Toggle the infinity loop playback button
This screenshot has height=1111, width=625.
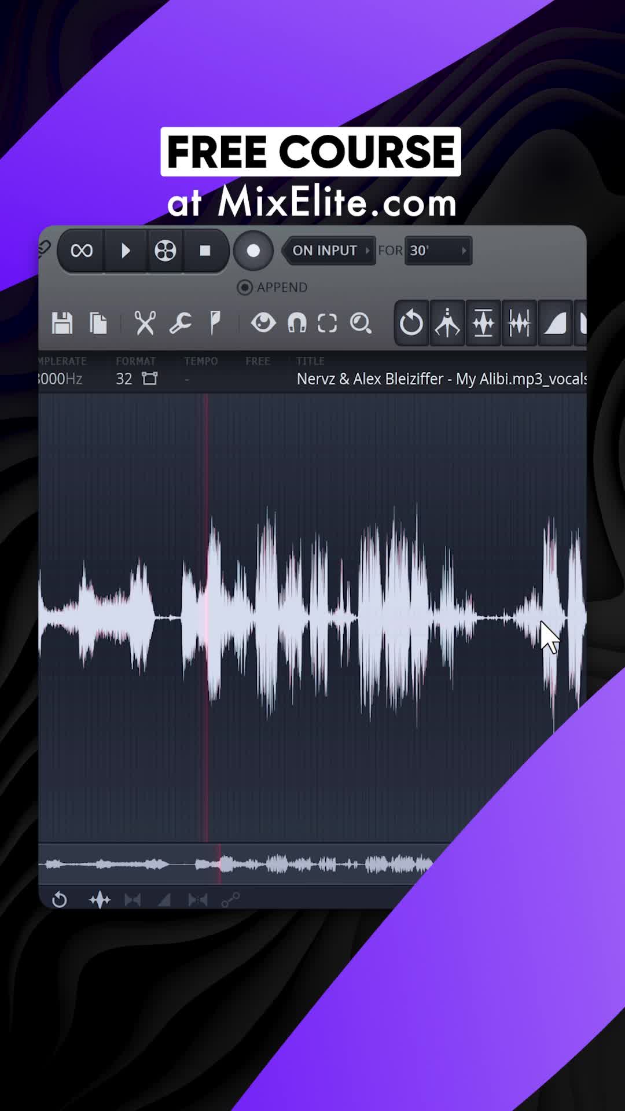pos(82,251)
